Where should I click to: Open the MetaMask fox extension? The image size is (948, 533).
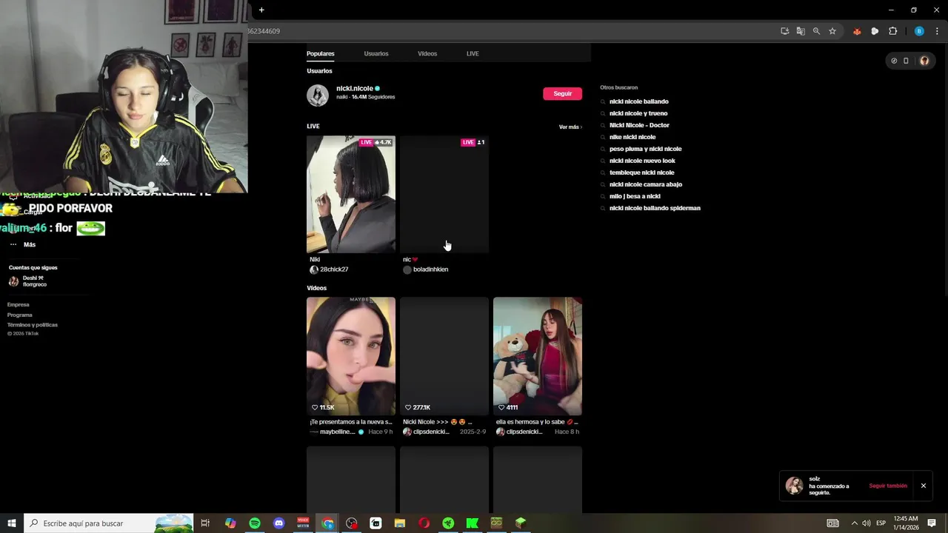point(857,31)
